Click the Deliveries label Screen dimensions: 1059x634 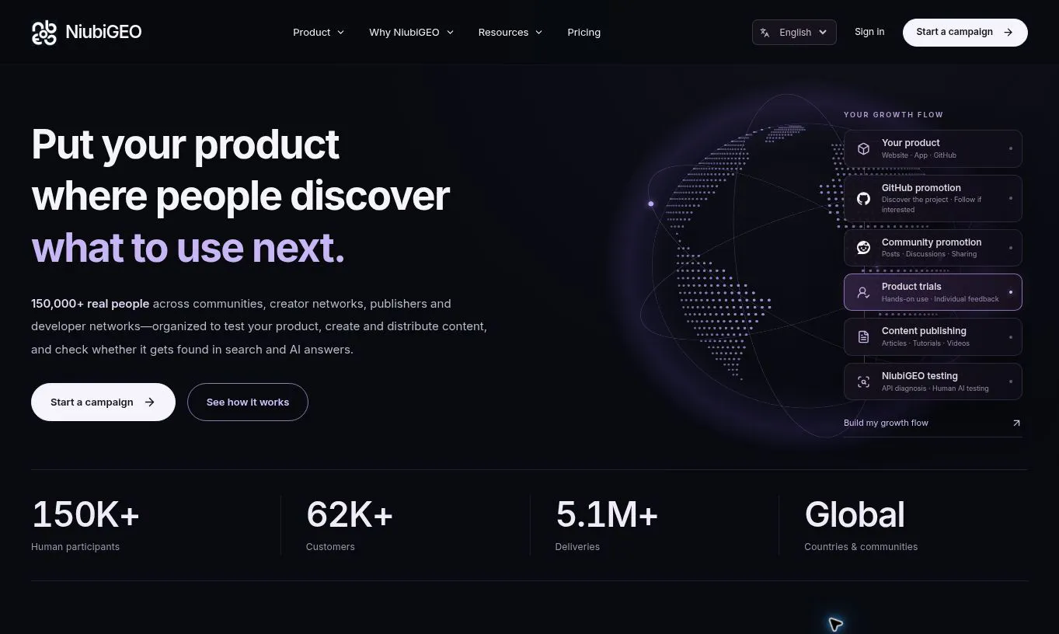577,547
